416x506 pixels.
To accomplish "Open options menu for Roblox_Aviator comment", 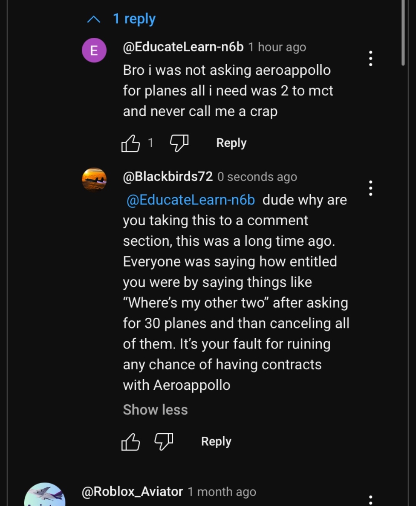I will click(371, 500).
